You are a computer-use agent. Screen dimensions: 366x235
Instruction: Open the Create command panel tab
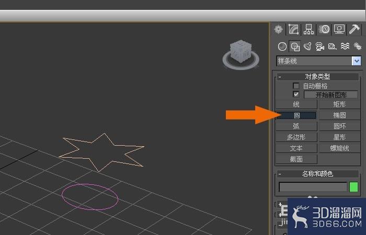click(x=278, y=29)
